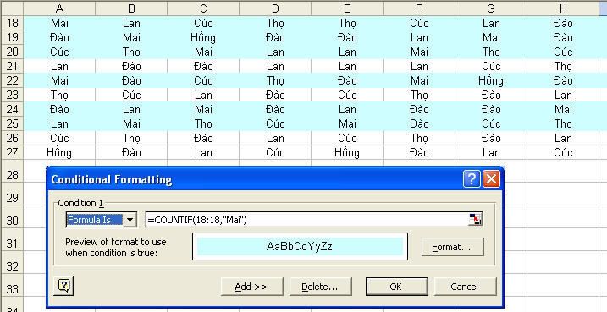Screen dimensions: 607x312
Task: Confirm with the OK button
Action: point(397,287)
